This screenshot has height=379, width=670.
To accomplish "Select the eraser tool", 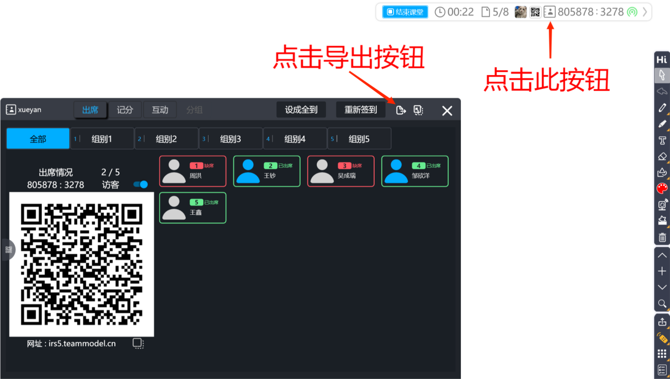I will pyautogui.click(x=662, y=157).
